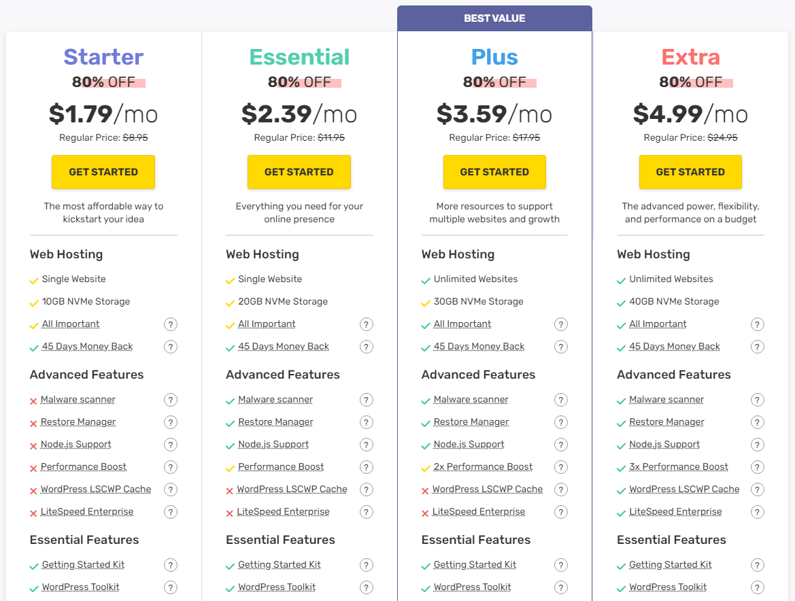Screen dimensions: 795x601
Task: Click the Plus plan title heading
Action: click(494, 56)
